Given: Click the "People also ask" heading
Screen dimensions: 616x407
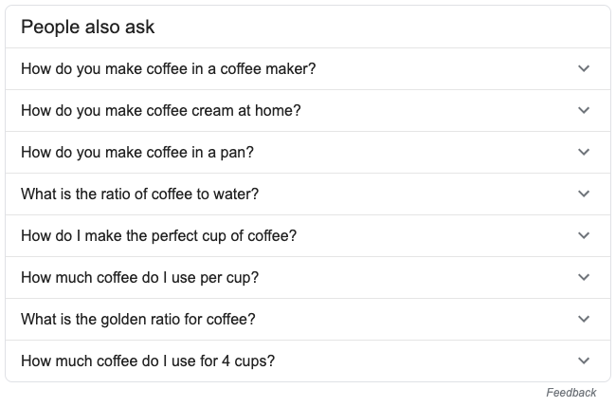Looking at the screenshot, I should click(x=87, y=27).
